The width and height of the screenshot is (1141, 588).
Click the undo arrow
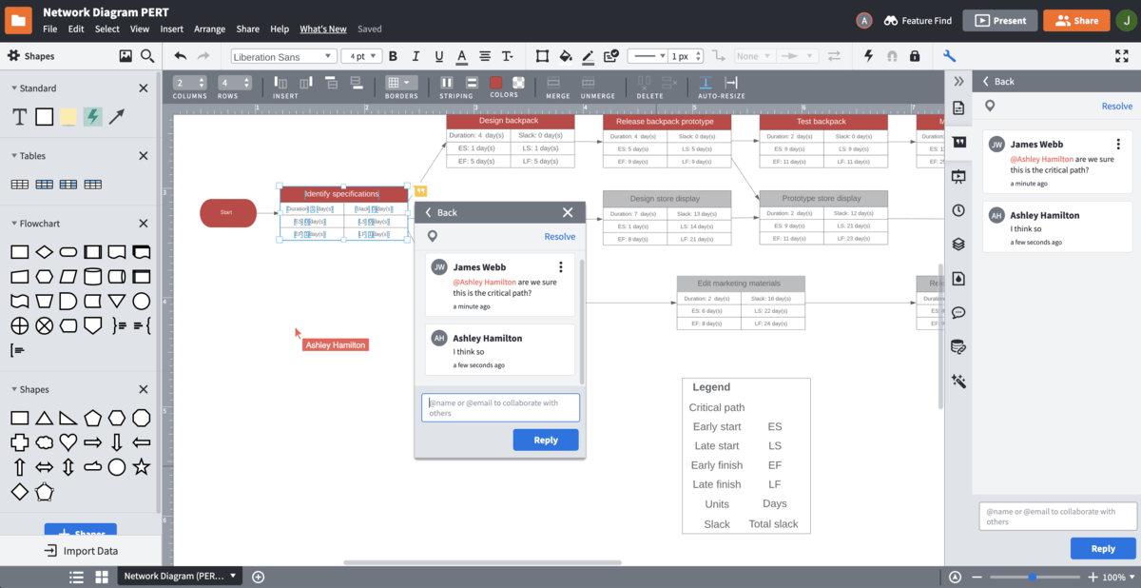pyautogui.click(x=181, y=56)
